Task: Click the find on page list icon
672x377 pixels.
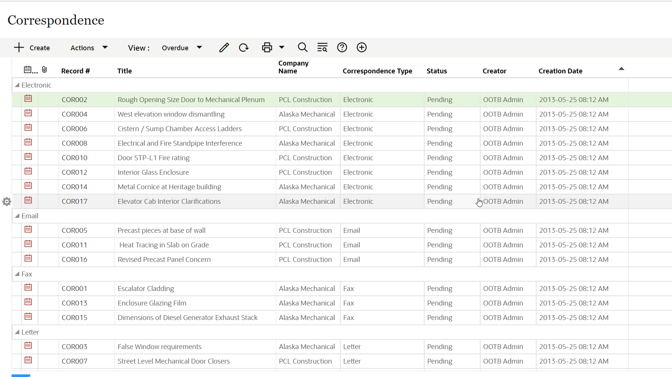Action: click(322, 48)
